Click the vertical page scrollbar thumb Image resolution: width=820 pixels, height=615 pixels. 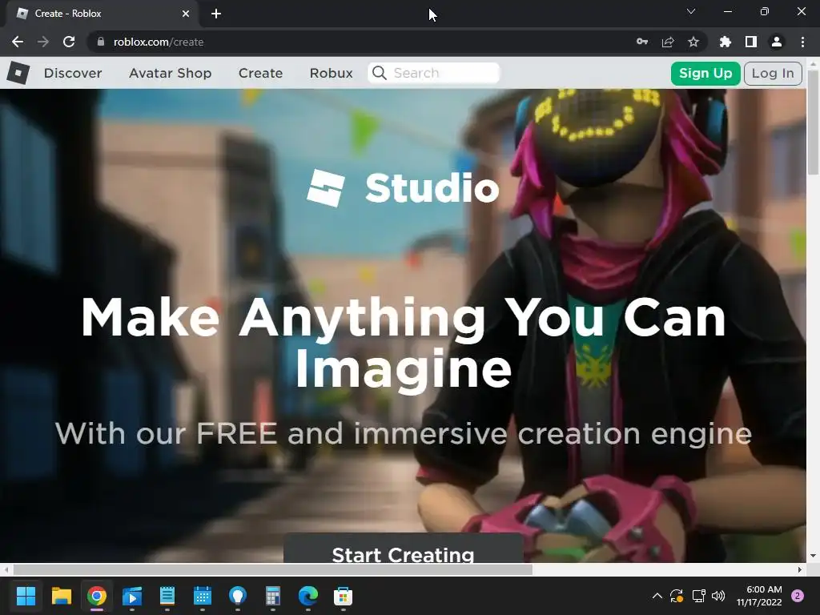(x=814, y=122)
